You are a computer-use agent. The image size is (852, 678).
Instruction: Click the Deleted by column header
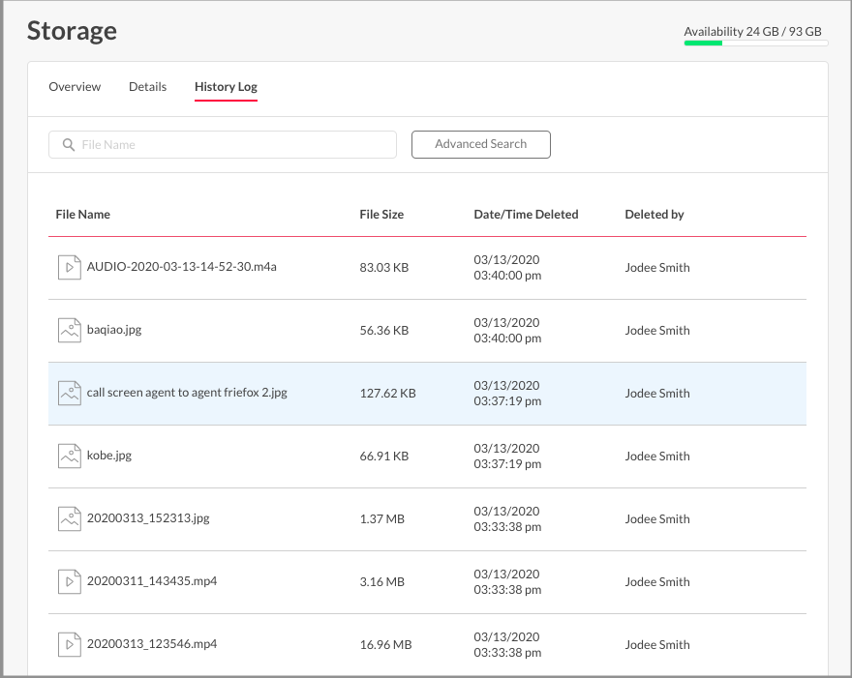point(654,215)
